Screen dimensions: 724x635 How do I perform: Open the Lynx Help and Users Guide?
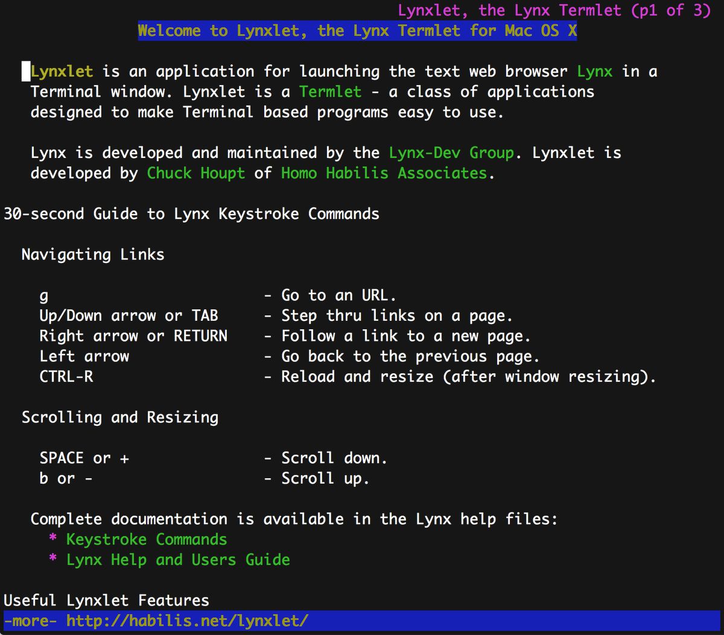tap(177, 560)
